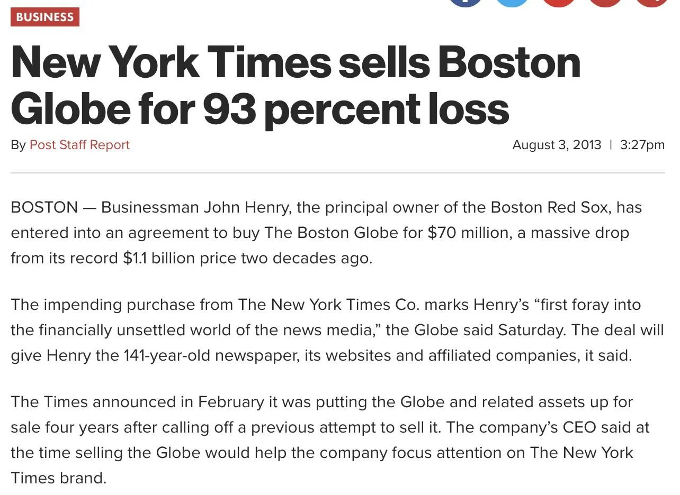The width and height of the screenshot is (680, 495).
Task: Click the headline about the Boston Globe sale
Action: pos(296,86)
